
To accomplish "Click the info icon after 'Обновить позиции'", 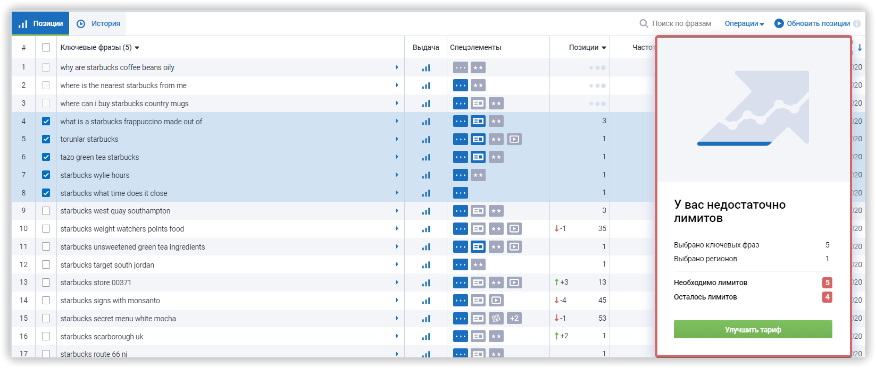I will pyautogui.click(x=856, y=23).
